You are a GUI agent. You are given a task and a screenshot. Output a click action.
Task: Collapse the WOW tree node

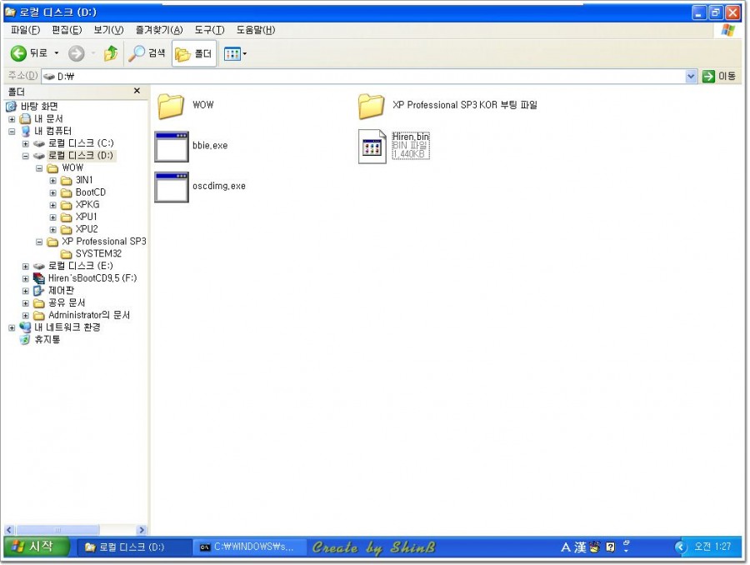click(x=39, y=168)
